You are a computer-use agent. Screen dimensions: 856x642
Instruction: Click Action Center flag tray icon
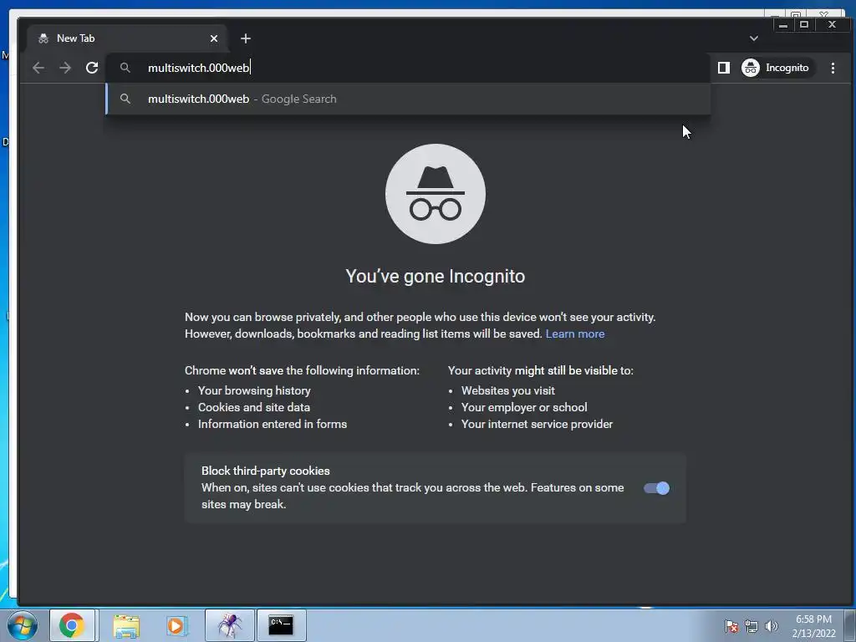click(x=731, y=626)
